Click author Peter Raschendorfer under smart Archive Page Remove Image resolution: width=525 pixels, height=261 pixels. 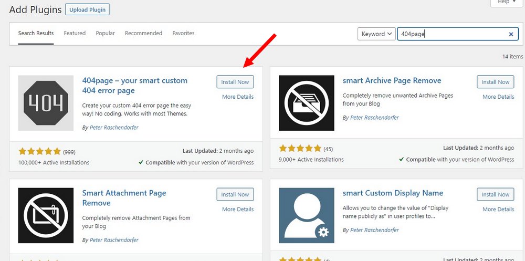coord(374,118)
